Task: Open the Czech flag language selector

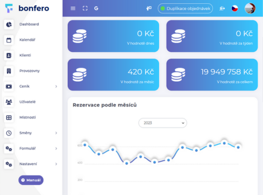Action: pos(235,8)
